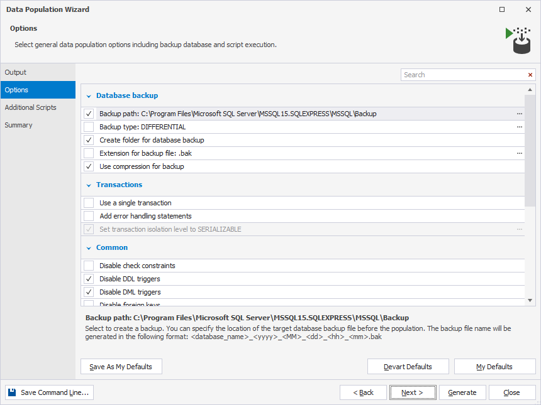This screenshot has width=541, height=405.
Task: Select the Database backup heading text
Action: (127, 95)
